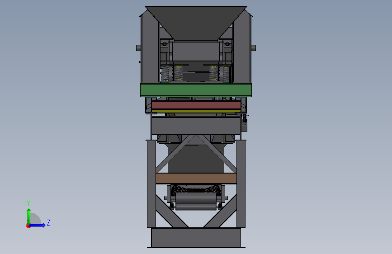Select the dark hopper funnel at the top

coord(196,23)
